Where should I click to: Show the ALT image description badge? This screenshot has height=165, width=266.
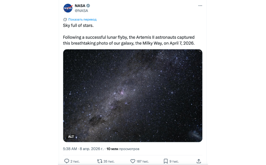[71, 136]
